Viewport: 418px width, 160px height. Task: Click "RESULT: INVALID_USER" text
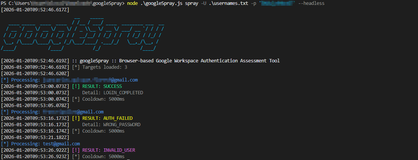point(109,150)
